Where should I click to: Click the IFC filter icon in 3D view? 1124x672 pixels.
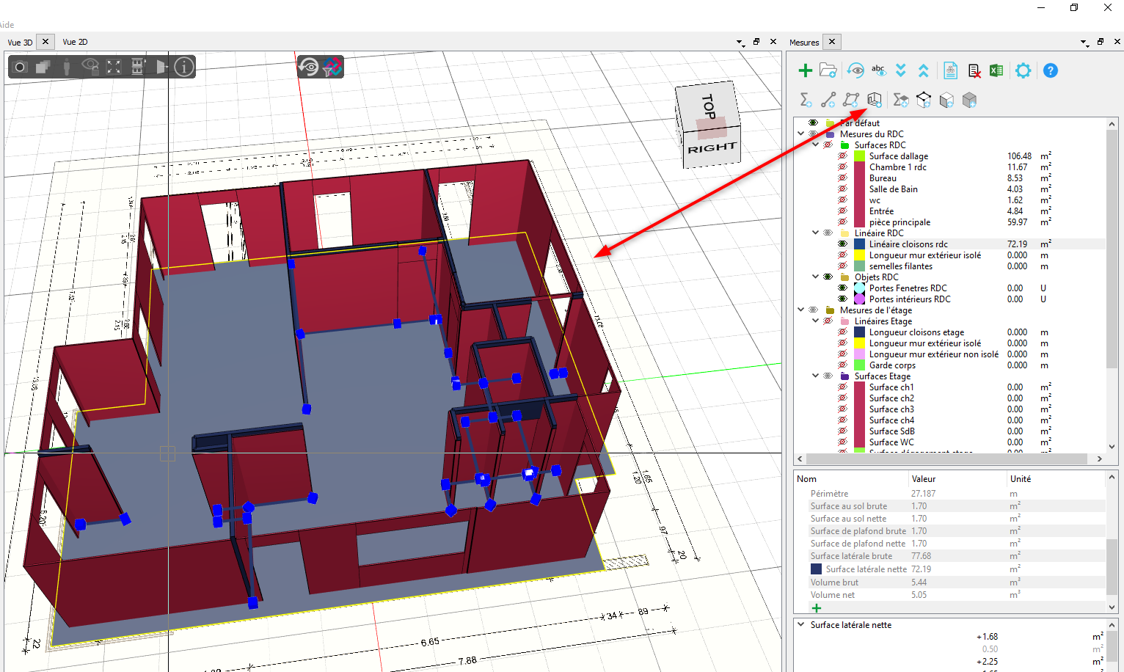(332, 67)
